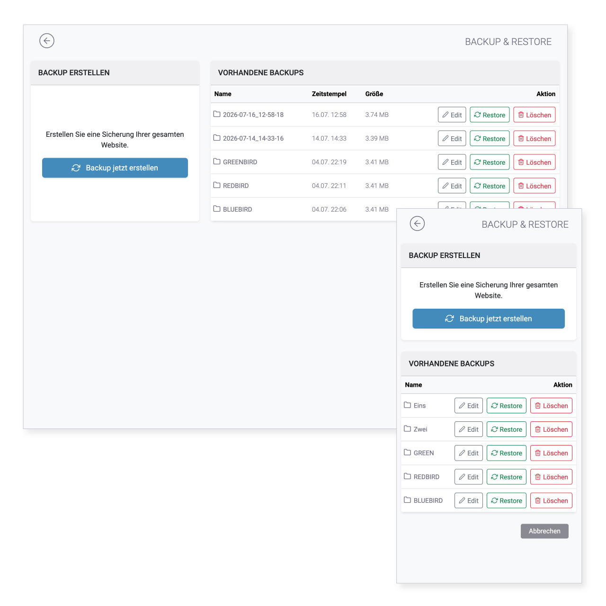Click 'Backup jetzt erstellen' in desktop window
The image size is (606, 606).
[115, 168]
